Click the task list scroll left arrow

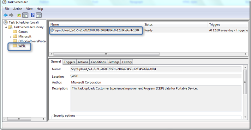tap(51, 54)
